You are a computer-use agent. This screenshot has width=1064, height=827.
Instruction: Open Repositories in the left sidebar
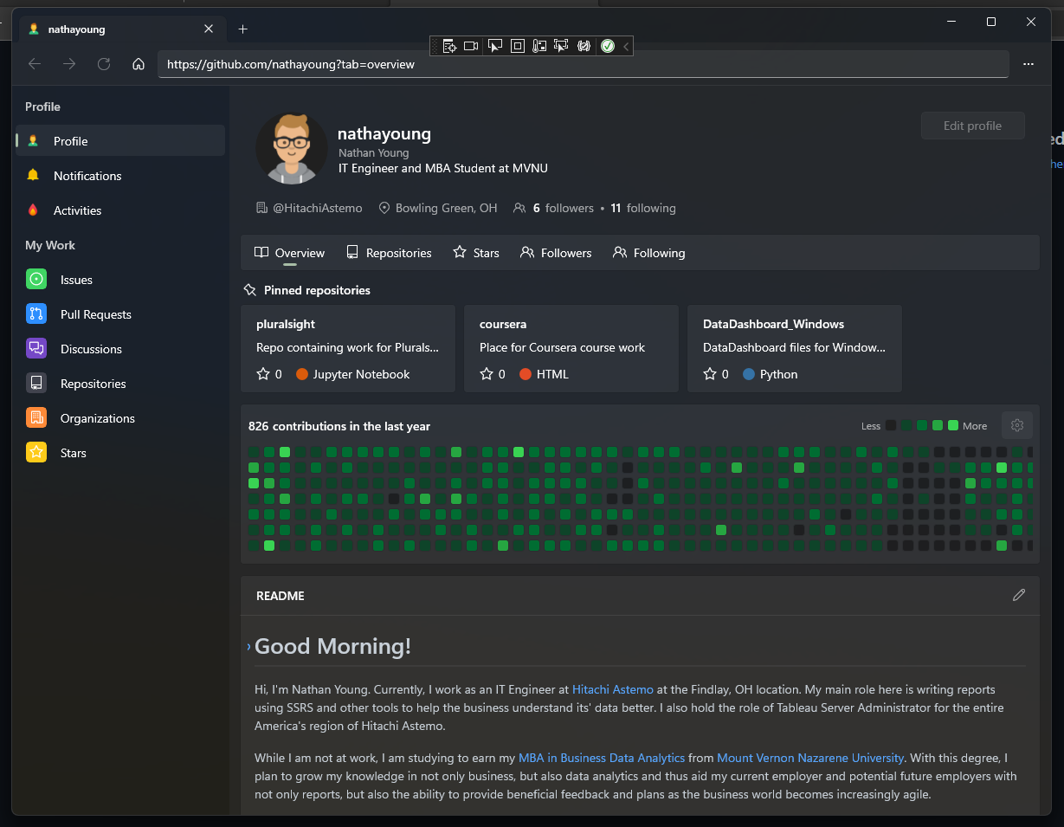[120, 384]
